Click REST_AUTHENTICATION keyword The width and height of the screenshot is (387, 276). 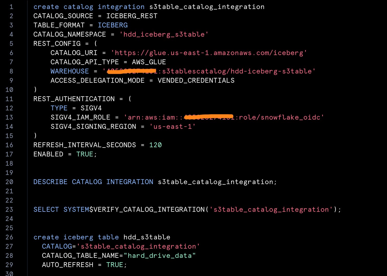(74, 99)
